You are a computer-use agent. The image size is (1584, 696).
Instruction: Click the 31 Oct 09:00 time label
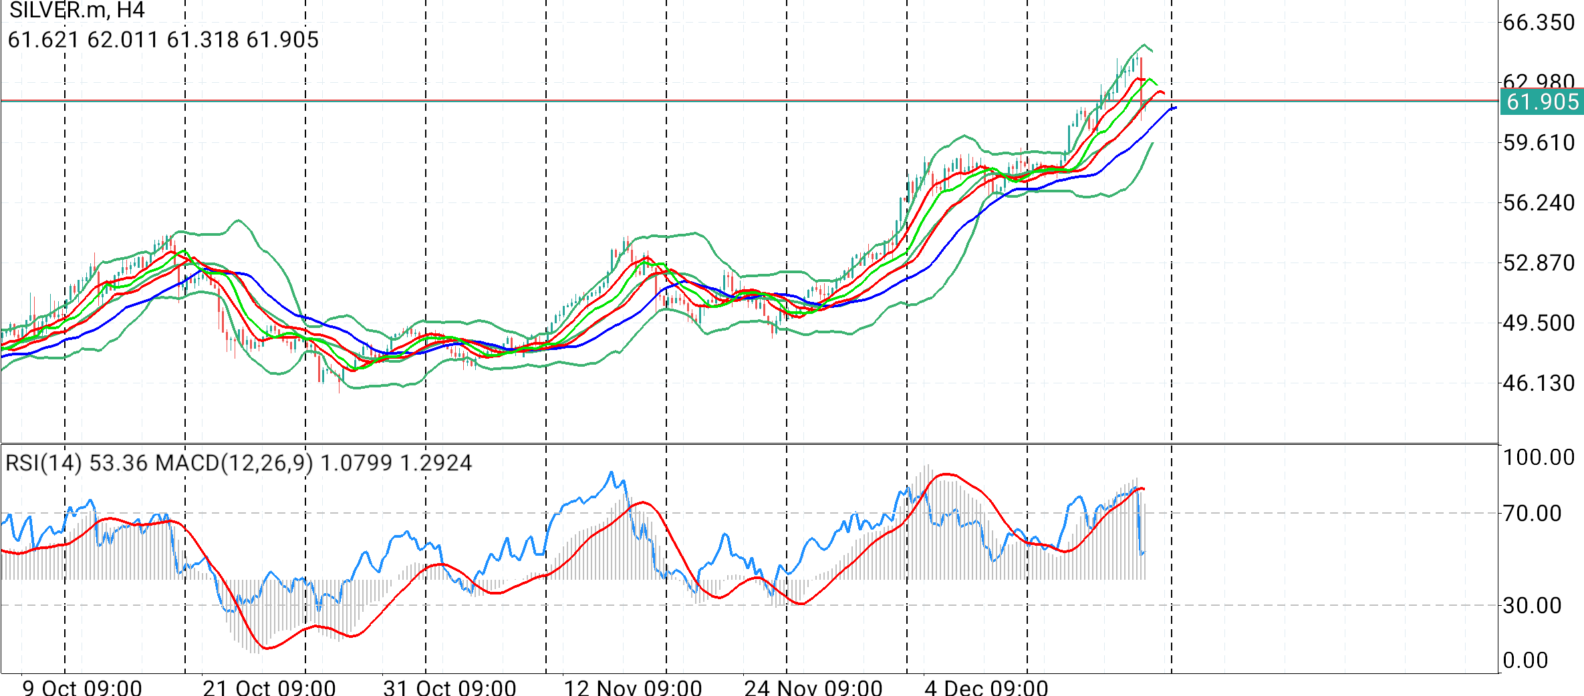450,687
